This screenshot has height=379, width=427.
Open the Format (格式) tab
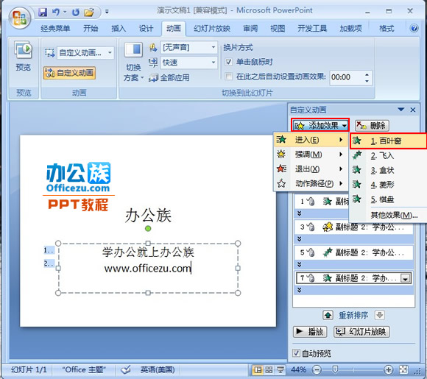pyautogui.click(x=387, y=28)
